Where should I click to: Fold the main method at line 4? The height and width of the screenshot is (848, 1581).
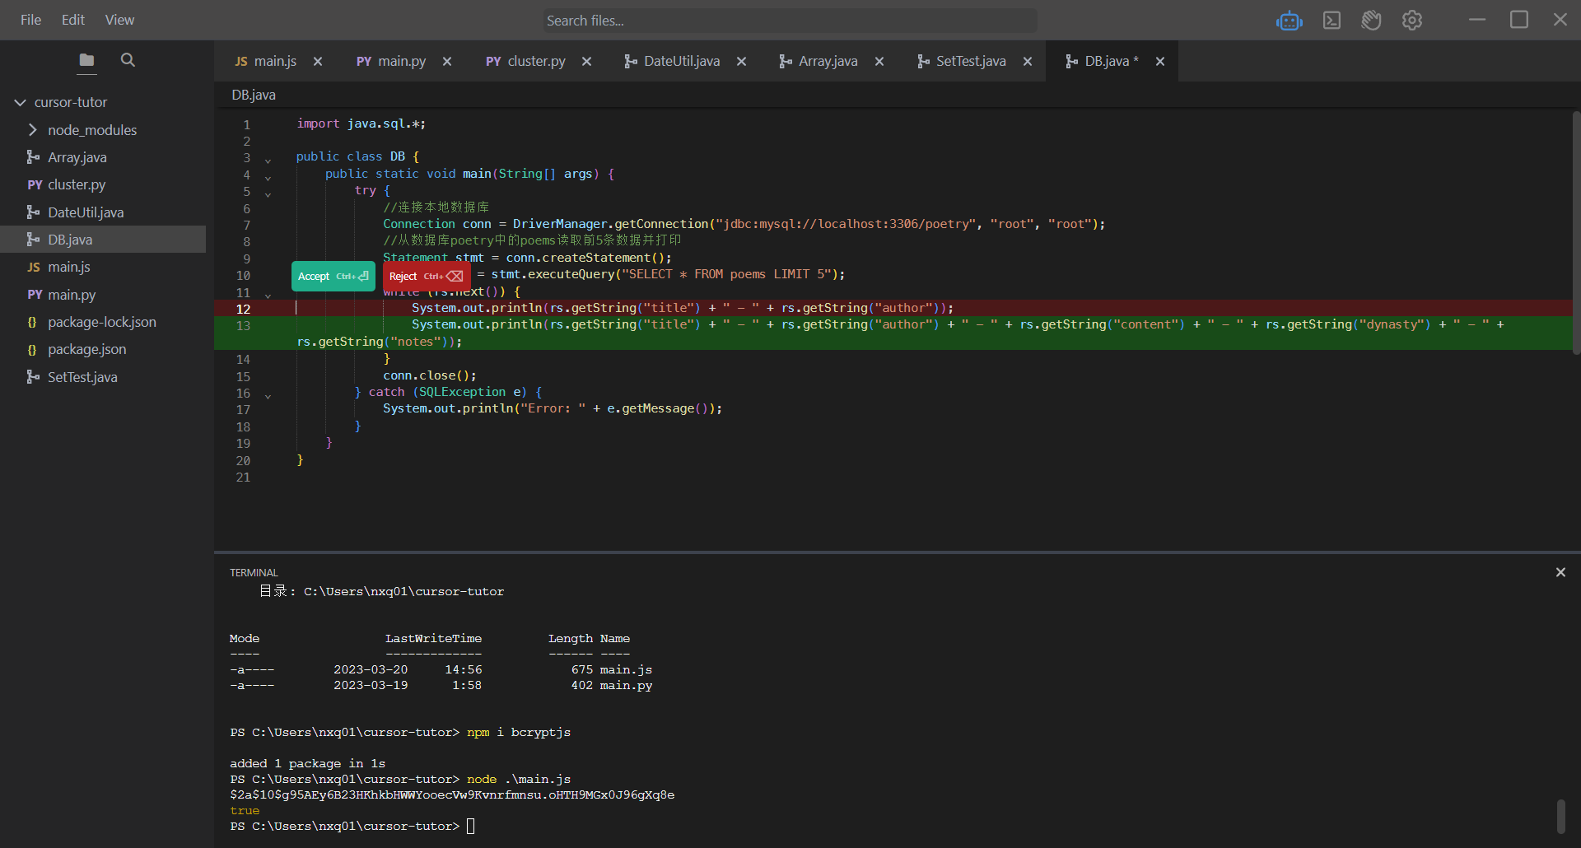pos(268,178)
